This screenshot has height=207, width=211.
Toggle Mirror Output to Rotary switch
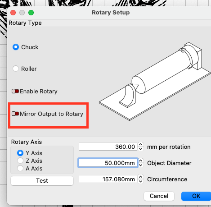coord(15,114)
